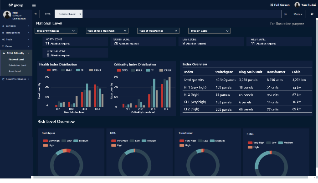Click TF teal color swatch in Health legend

point(79,70)
